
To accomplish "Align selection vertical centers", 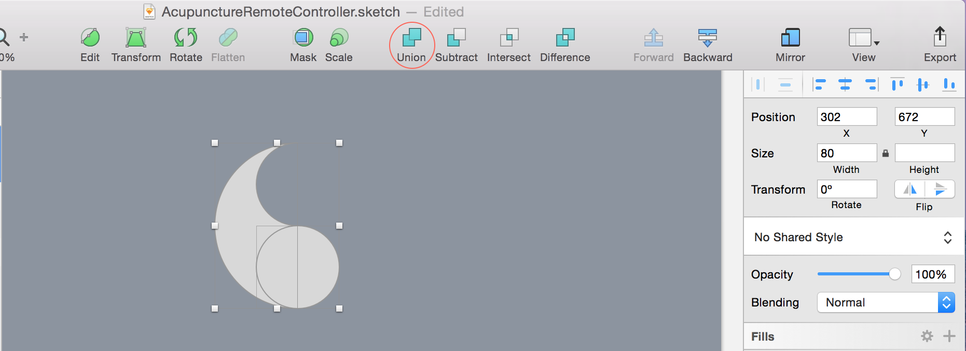I will pyautogui.click(x=923, y=84).
